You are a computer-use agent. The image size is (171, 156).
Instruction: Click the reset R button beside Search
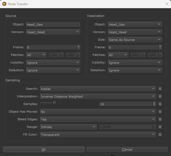[x=160, y=89]
